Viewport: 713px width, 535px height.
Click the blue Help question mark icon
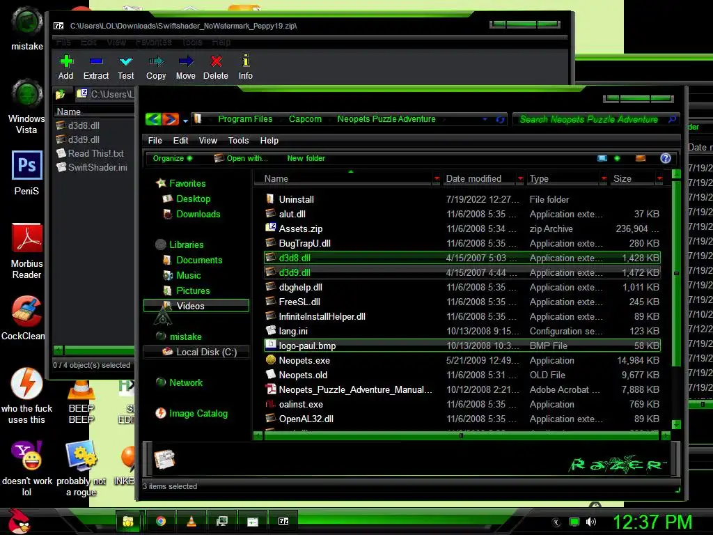[665, 158]
